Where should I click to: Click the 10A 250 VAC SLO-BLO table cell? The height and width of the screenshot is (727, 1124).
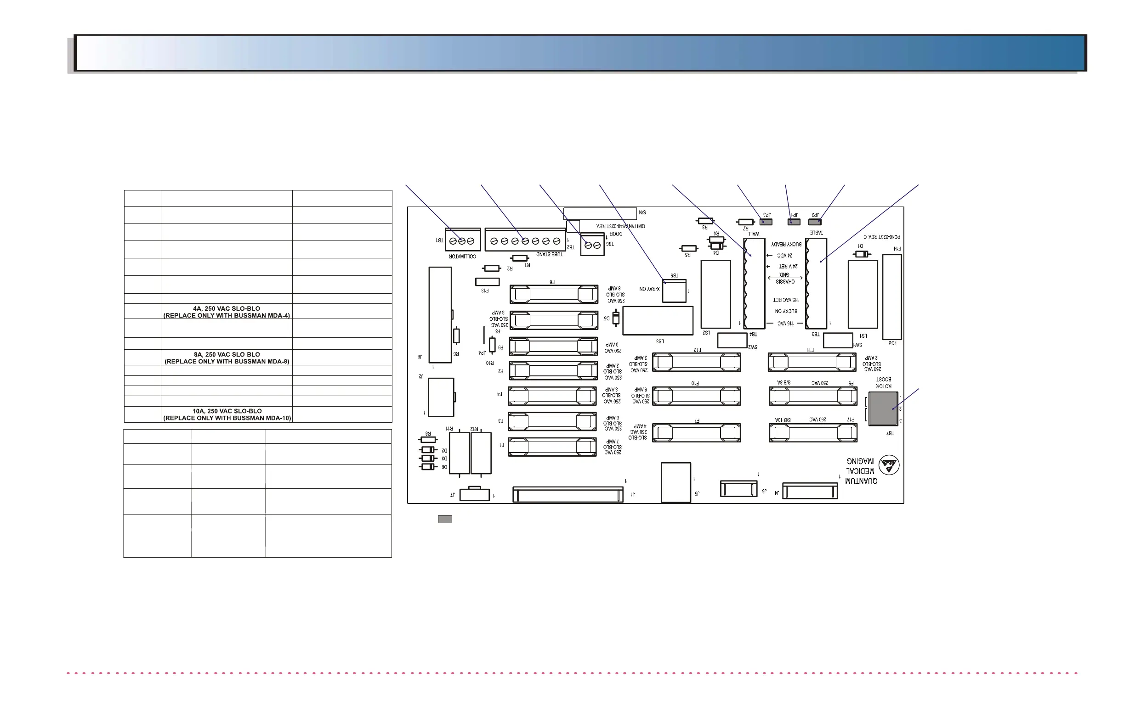pos(226,414)
